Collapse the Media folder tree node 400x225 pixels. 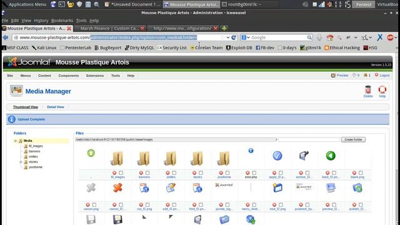pyautogui.click(x=16, y=141)
